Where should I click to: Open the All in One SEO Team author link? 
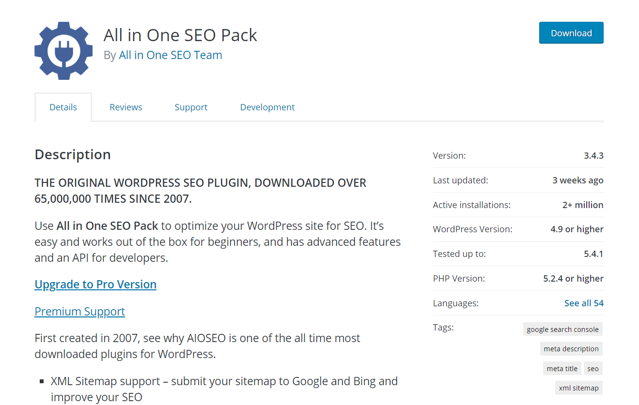coord(171,55)
